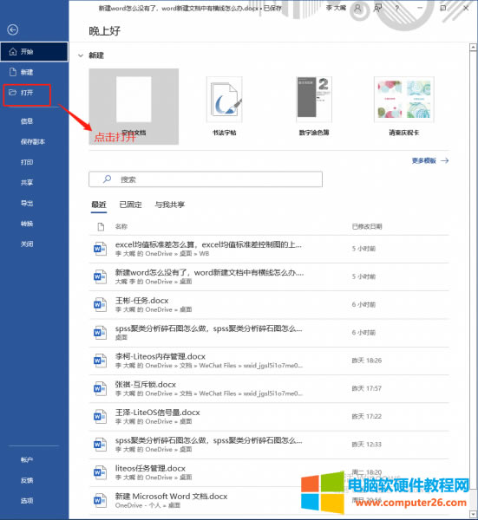The height and width of the screenshot is (520, 478).
Task: Click the help question mark icon
Action: (396, 8)
